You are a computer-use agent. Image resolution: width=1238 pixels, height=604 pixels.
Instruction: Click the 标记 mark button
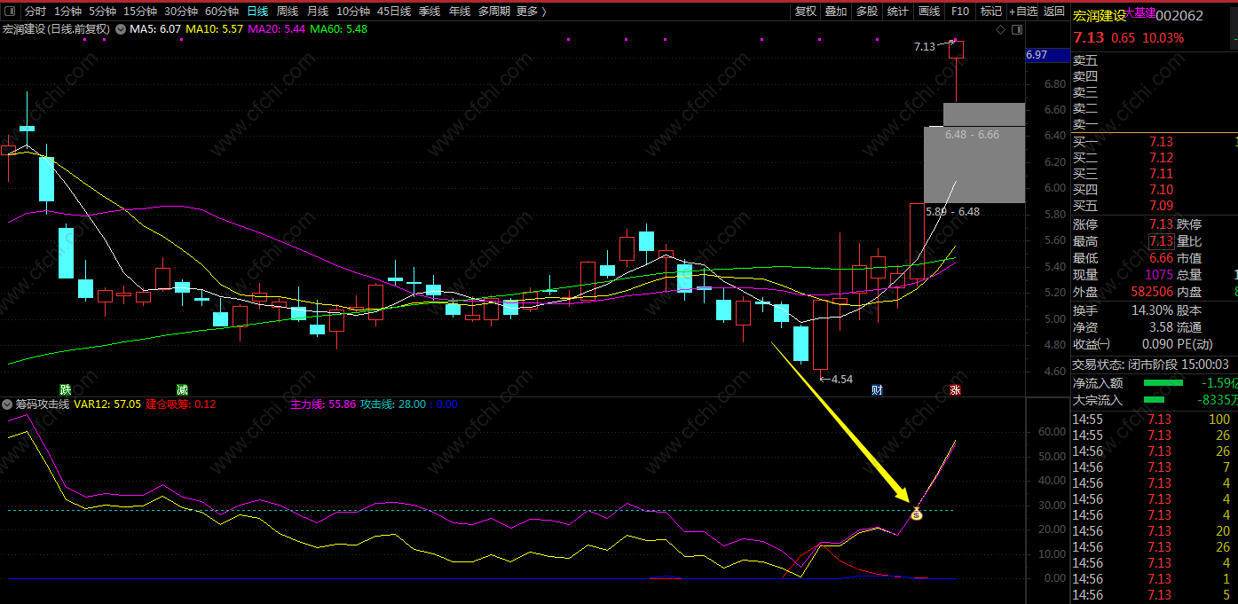990,12
